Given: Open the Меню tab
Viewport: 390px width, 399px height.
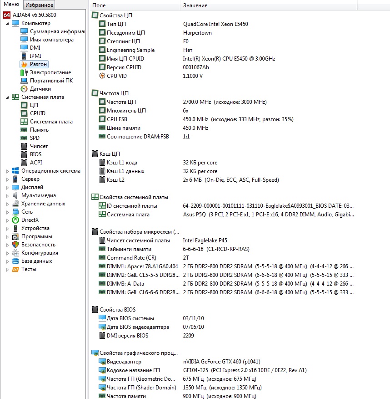Looking at the screenshot, I should (11, 4).
